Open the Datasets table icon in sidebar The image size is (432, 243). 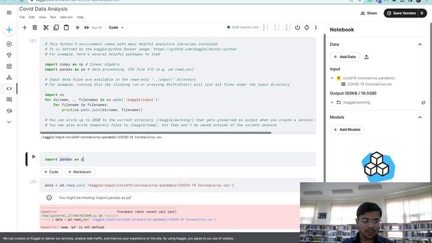click(9, 66)
